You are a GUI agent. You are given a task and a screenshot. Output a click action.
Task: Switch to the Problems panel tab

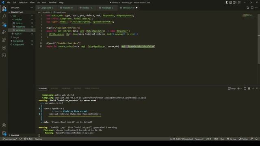coord(66,88)
